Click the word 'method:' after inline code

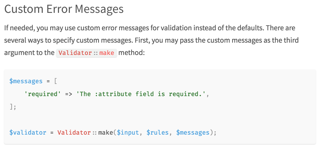[132, 53]
